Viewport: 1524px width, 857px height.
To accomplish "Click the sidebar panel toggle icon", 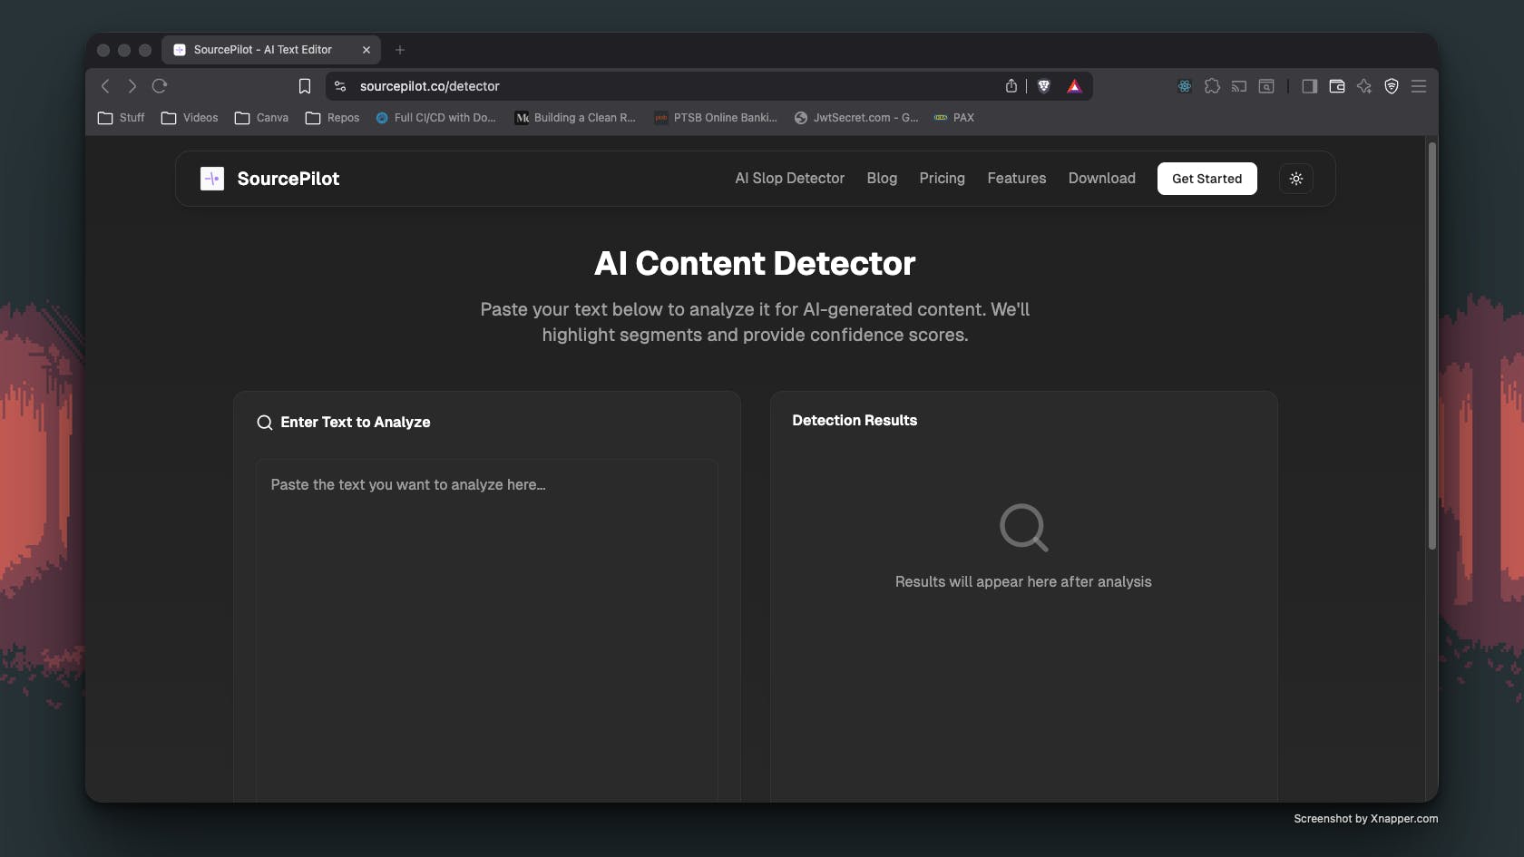I will click(x=1310, y=86).
